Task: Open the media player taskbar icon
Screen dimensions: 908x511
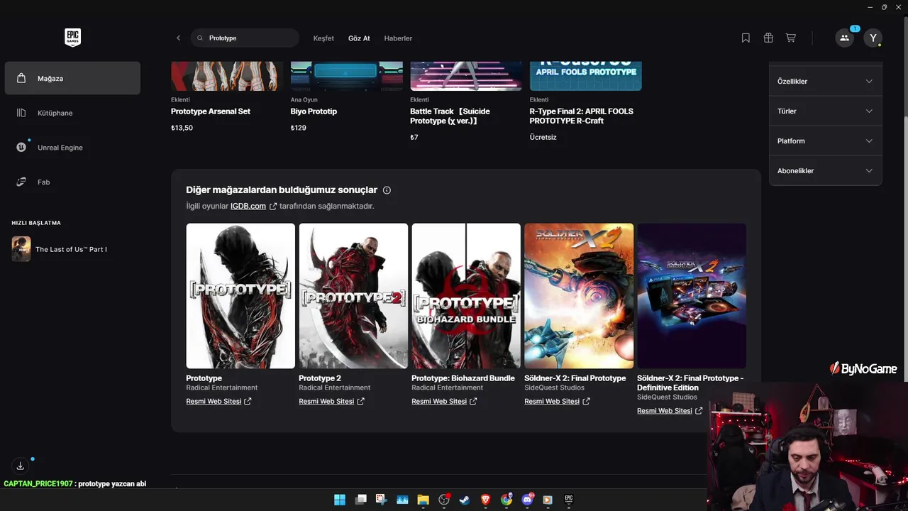Action: tap(548, 500)
